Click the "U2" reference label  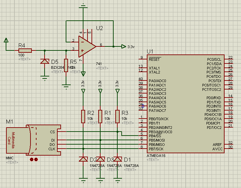tap(100, 28)
